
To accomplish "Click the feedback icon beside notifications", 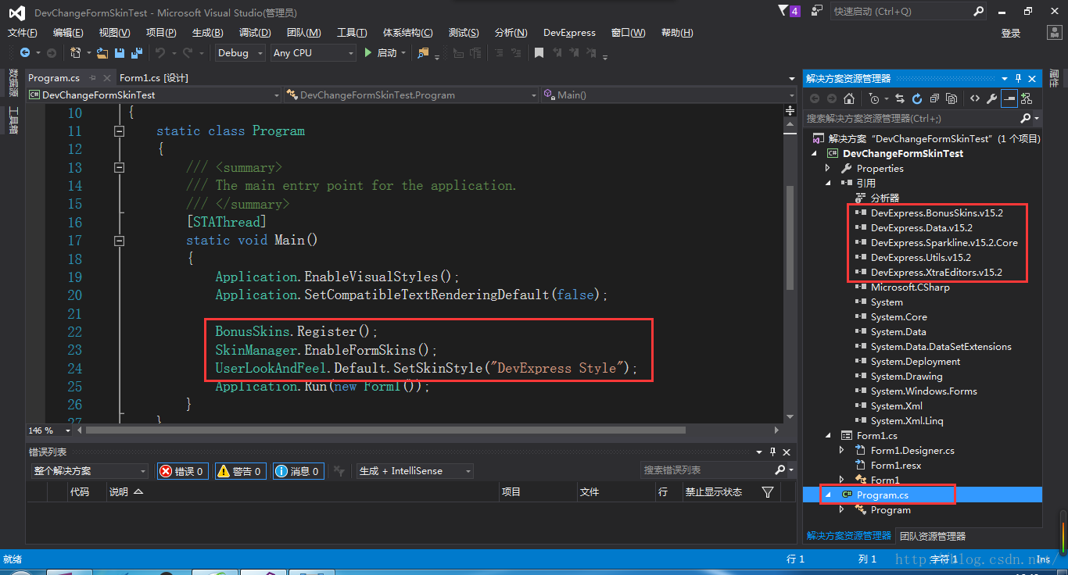I will point(817,11).
